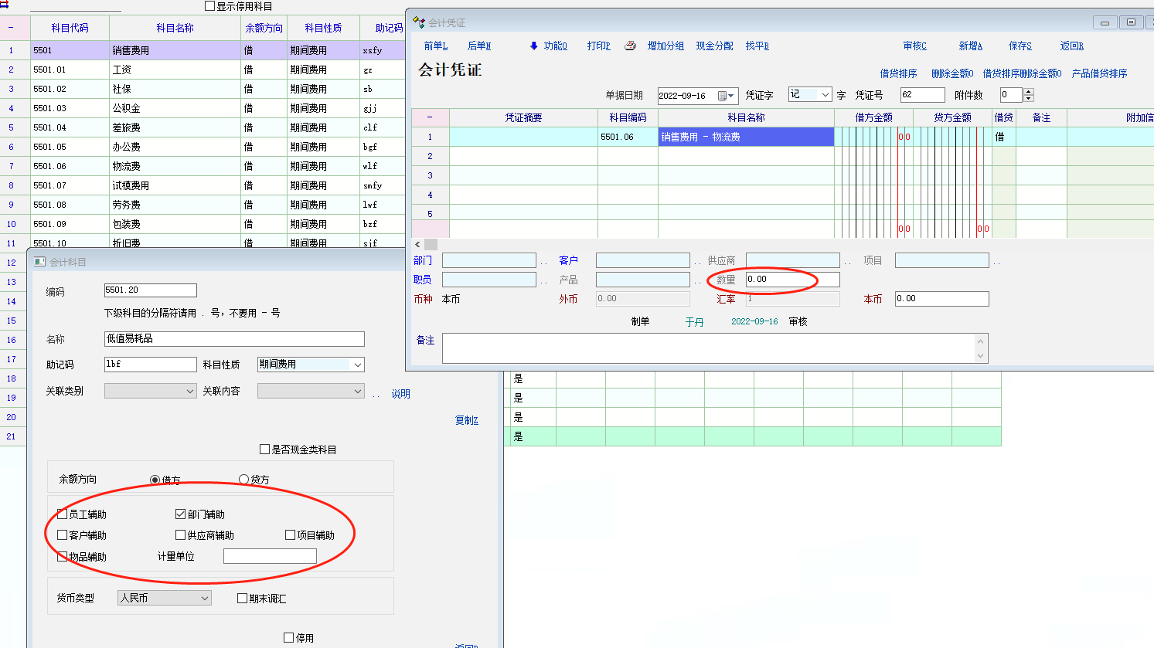Click the 会计凭证 window title icon
The height and width of the screenshot is (648, 1154).
(419, 22)
